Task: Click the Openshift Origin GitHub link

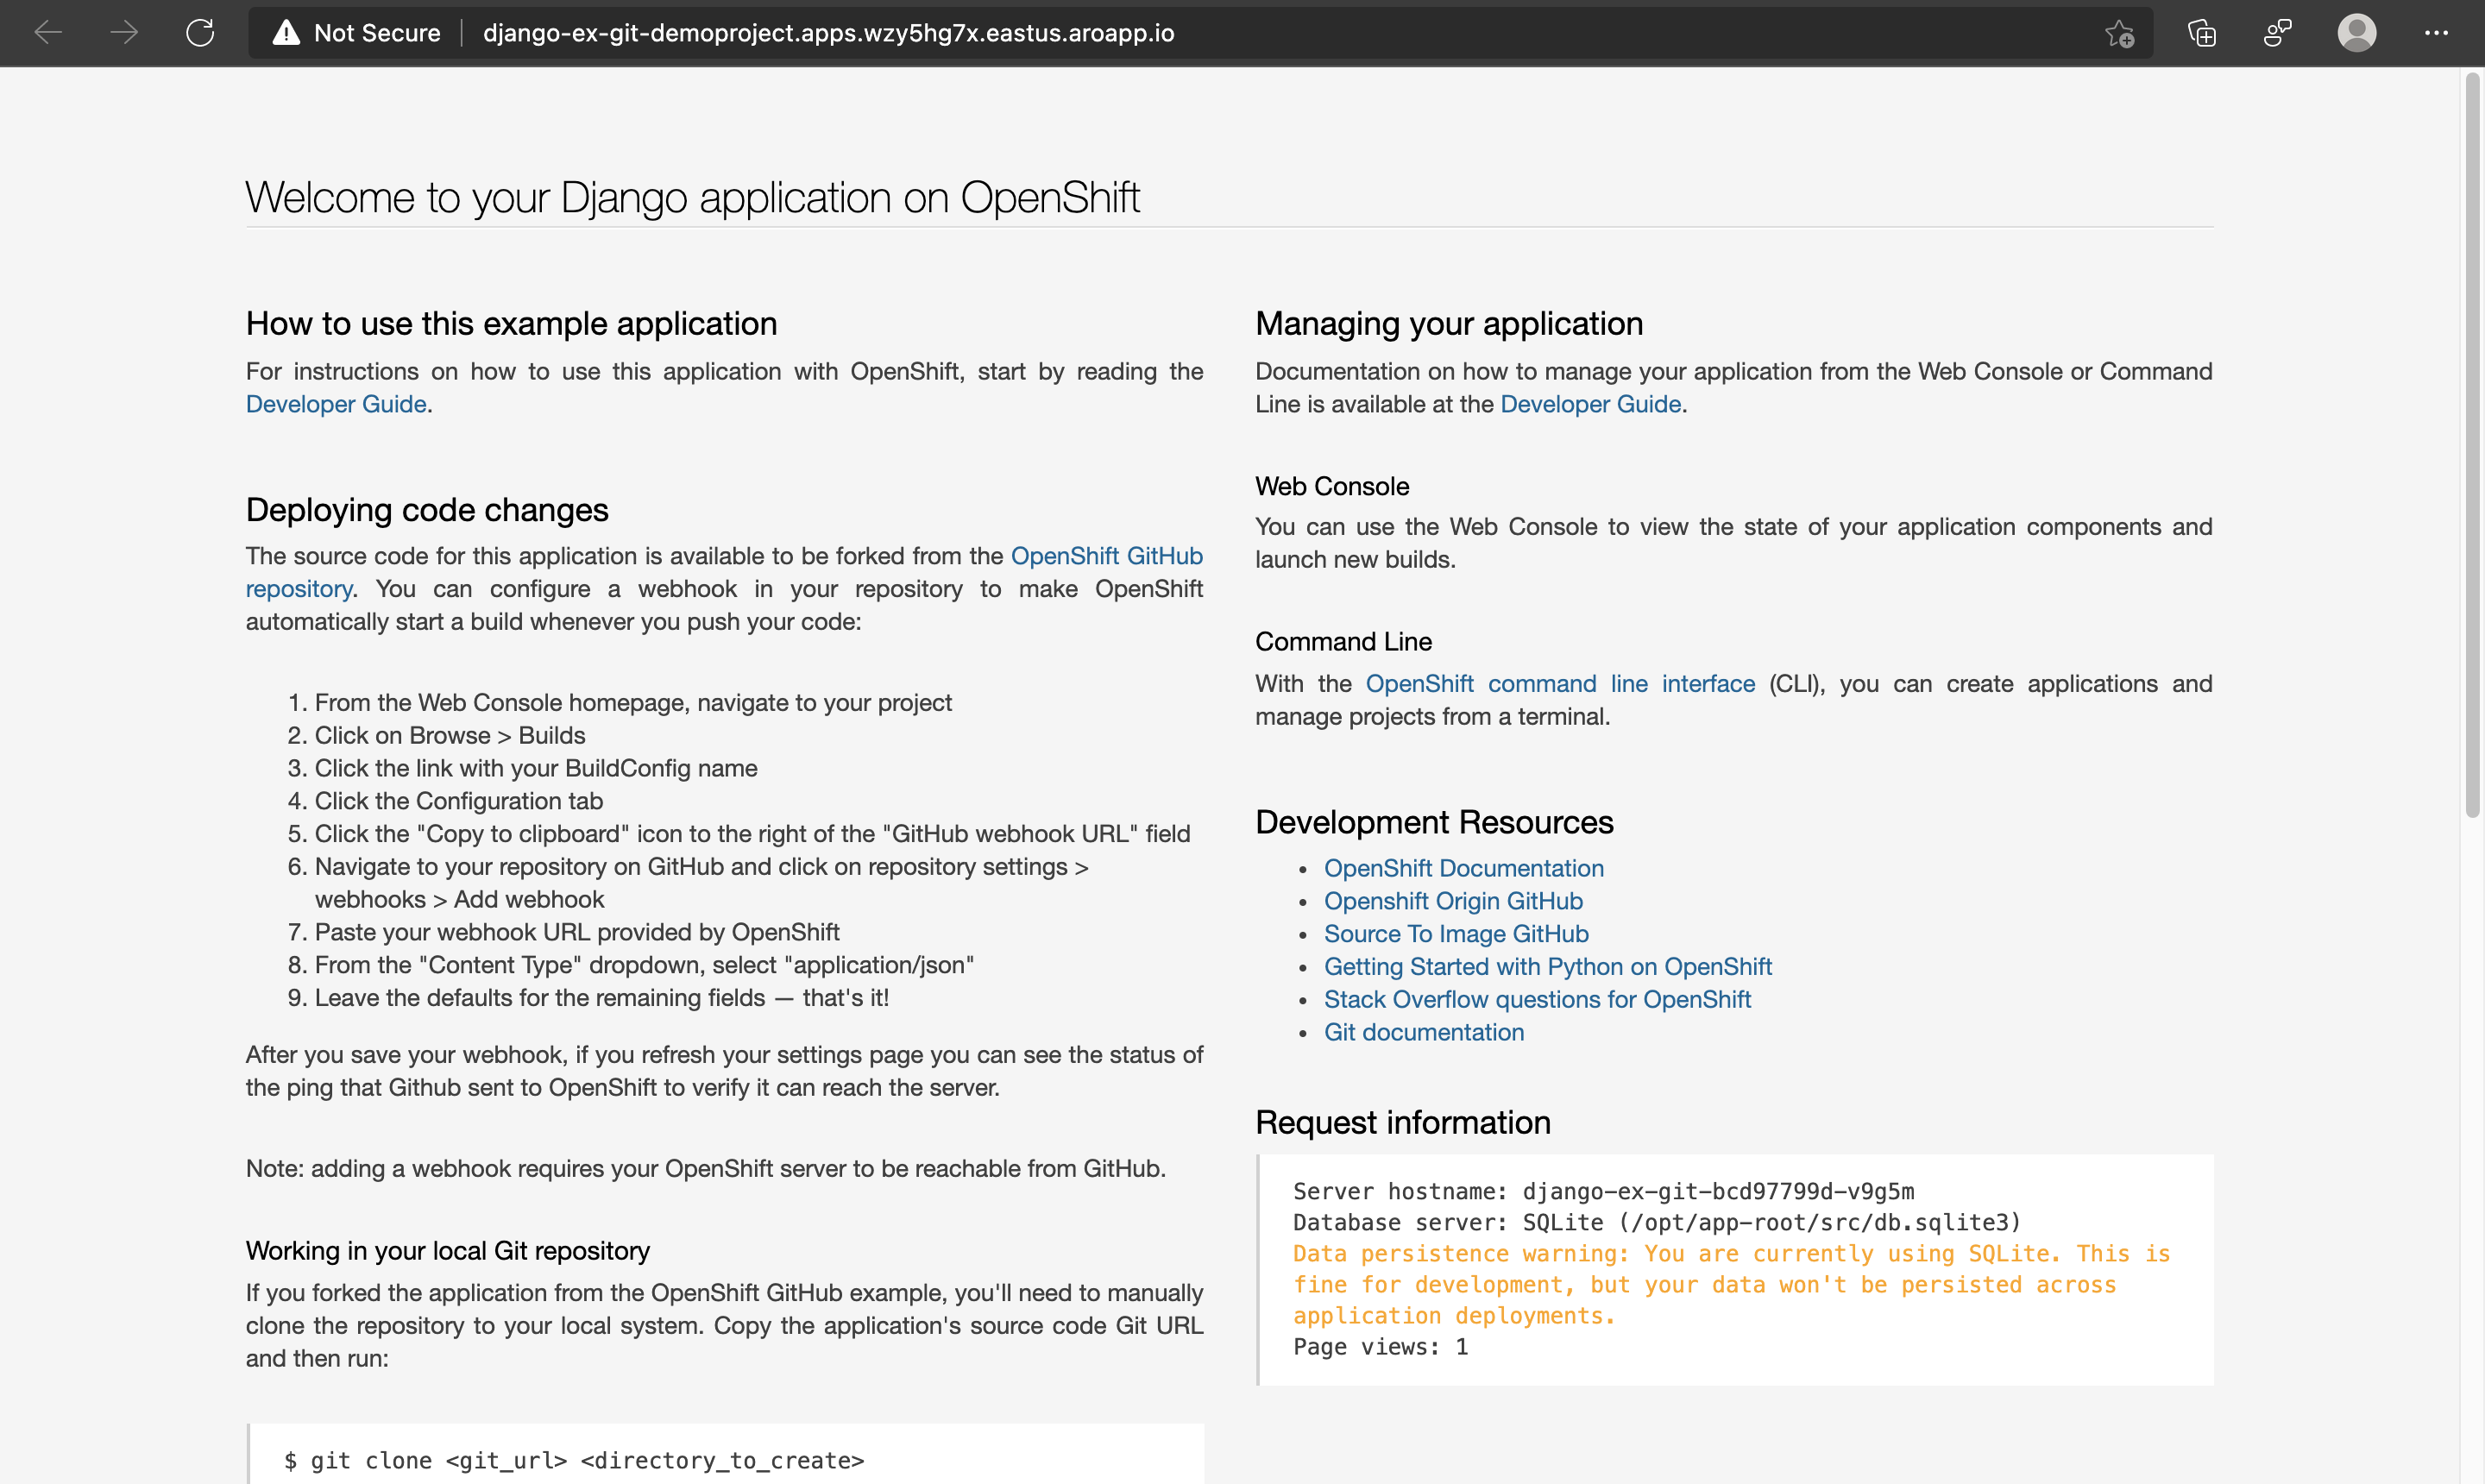Action: [x=1454, y=901]
